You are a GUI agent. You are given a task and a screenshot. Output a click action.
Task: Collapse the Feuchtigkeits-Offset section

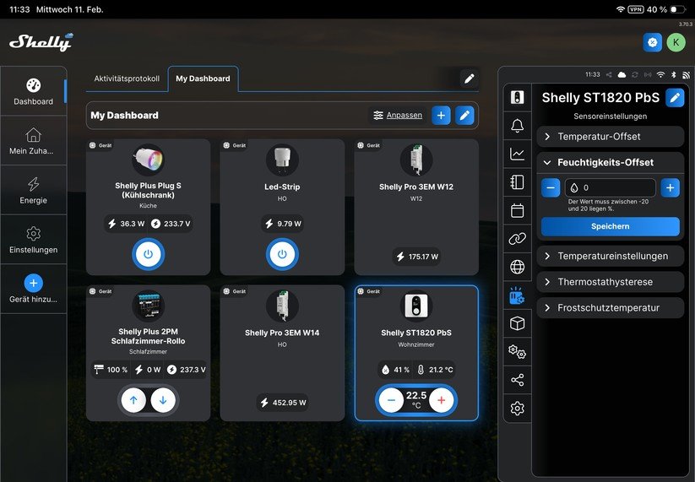610,162
